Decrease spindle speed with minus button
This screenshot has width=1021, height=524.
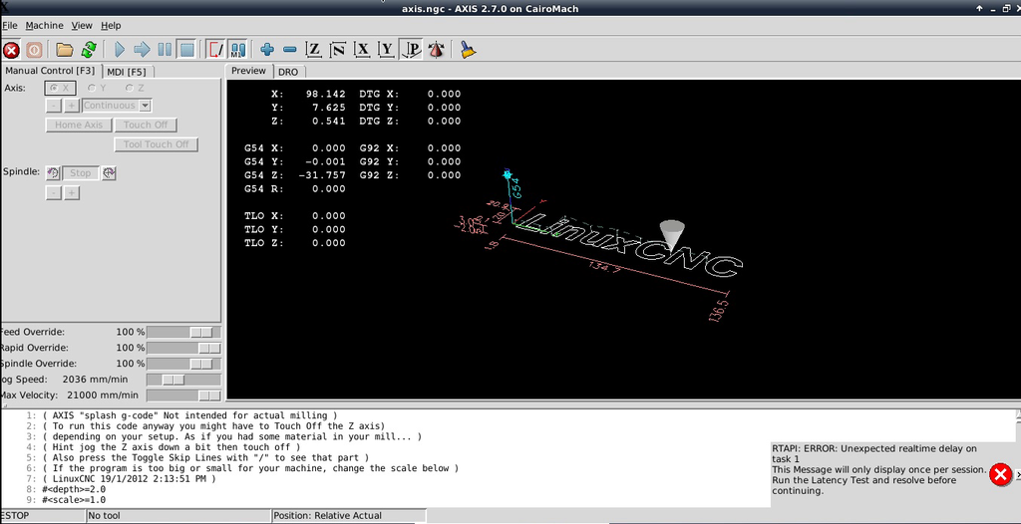click(54, 192)
